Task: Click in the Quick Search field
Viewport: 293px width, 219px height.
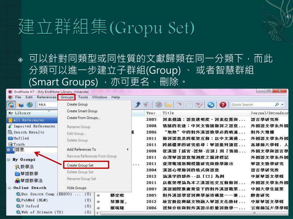Action: 253,104
